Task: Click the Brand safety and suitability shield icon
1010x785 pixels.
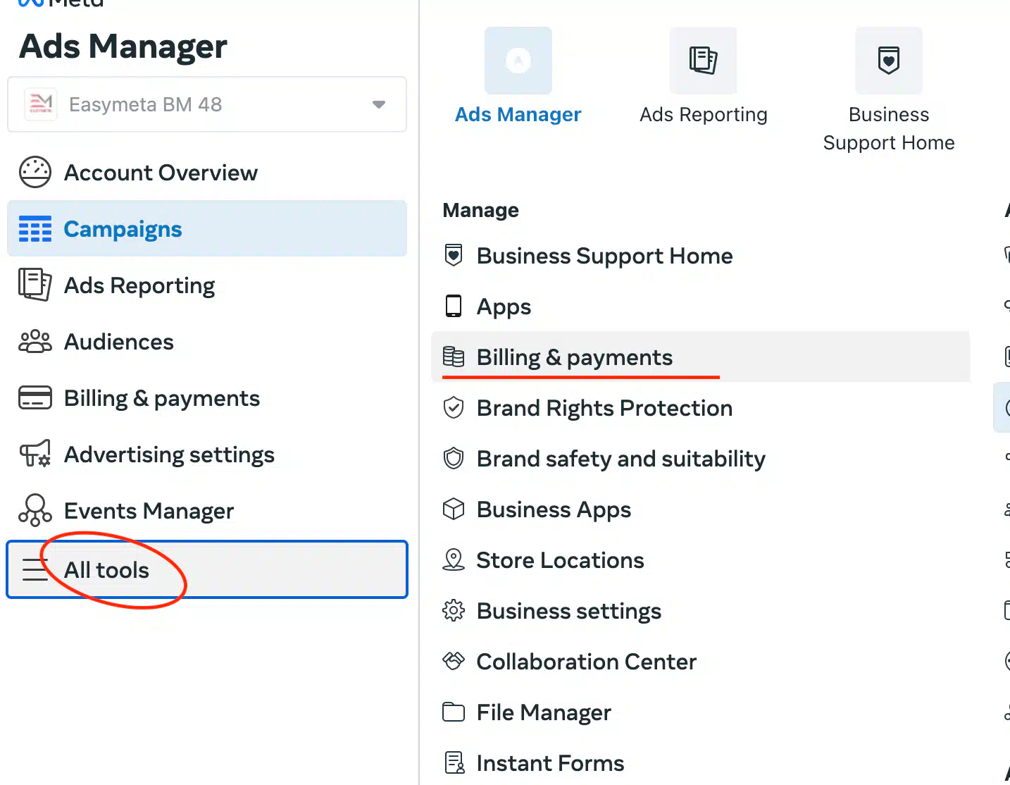Action: [x=454, y=458]
